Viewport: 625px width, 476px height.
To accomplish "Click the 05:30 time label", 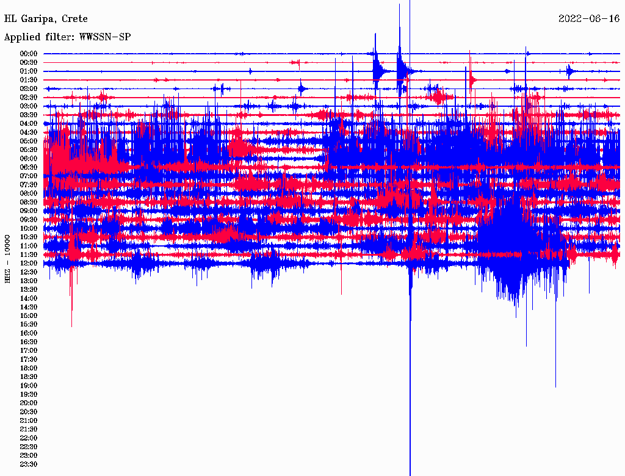I will point(29,150).
